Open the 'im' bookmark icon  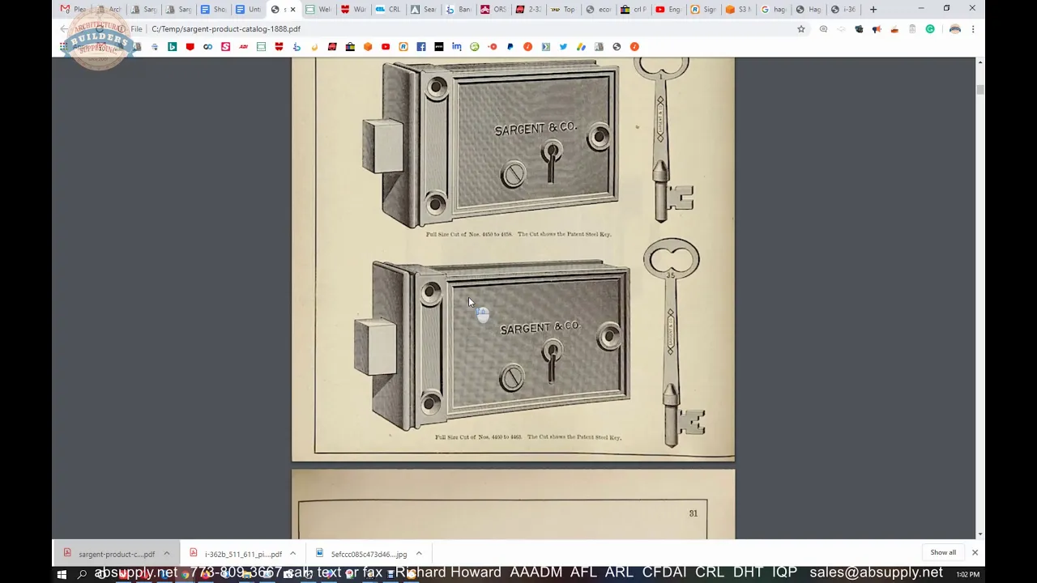coord(457,47)
